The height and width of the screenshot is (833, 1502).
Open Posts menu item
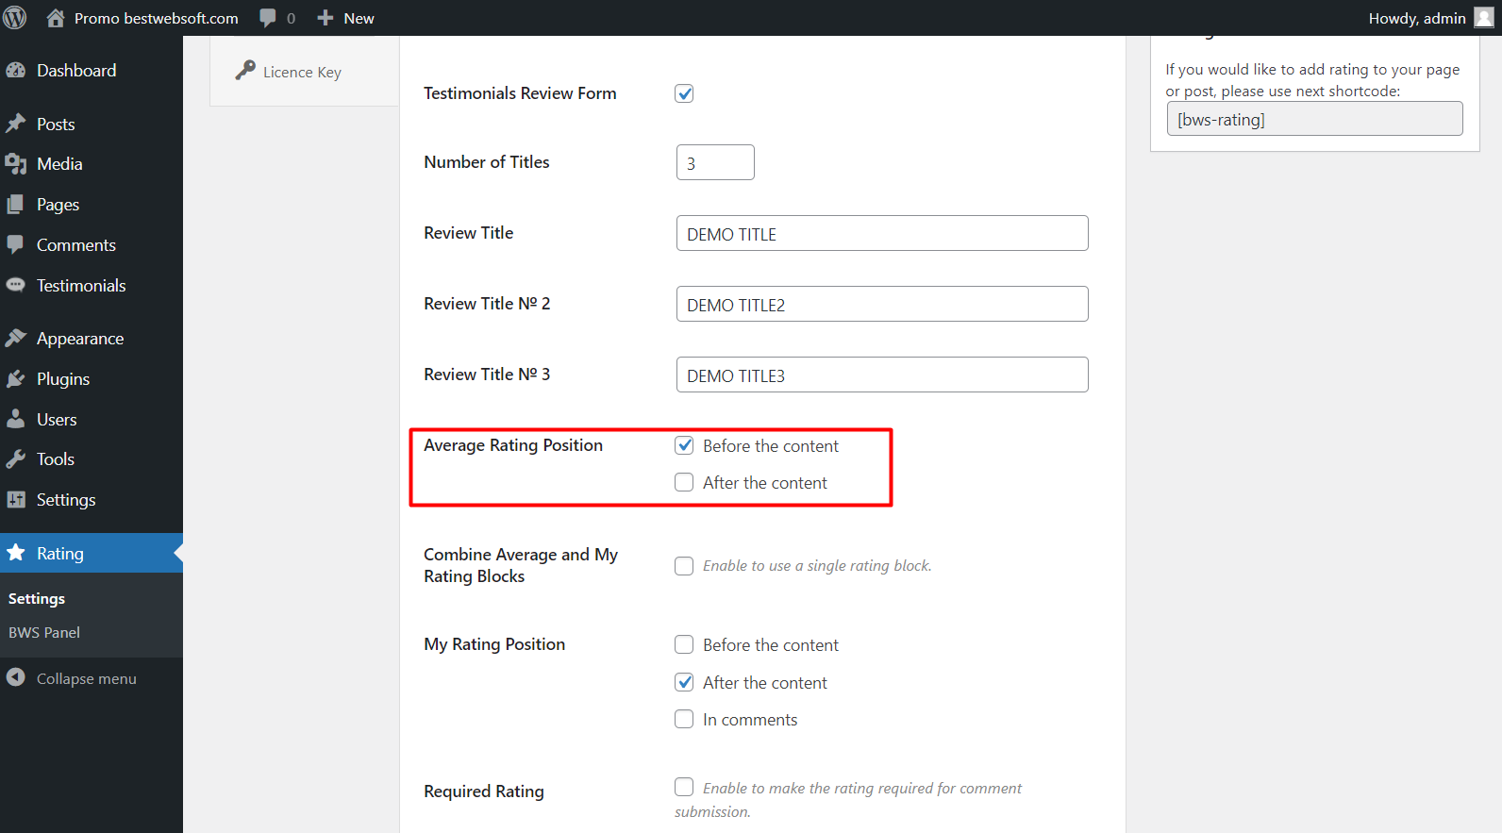click(x=92, y=125)
